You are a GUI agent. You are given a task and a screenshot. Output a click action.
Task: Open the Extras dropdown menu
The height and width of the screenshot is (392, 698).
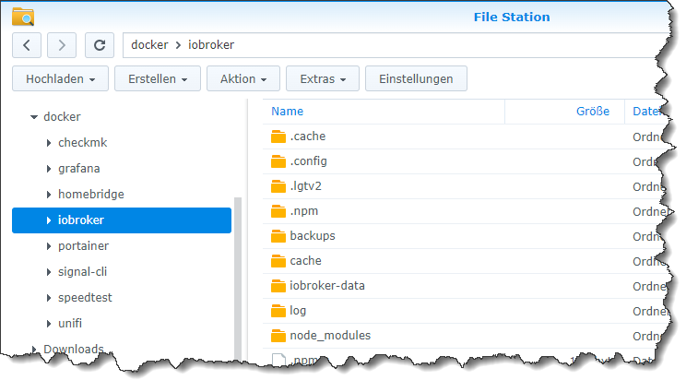[x=323, y=79]
